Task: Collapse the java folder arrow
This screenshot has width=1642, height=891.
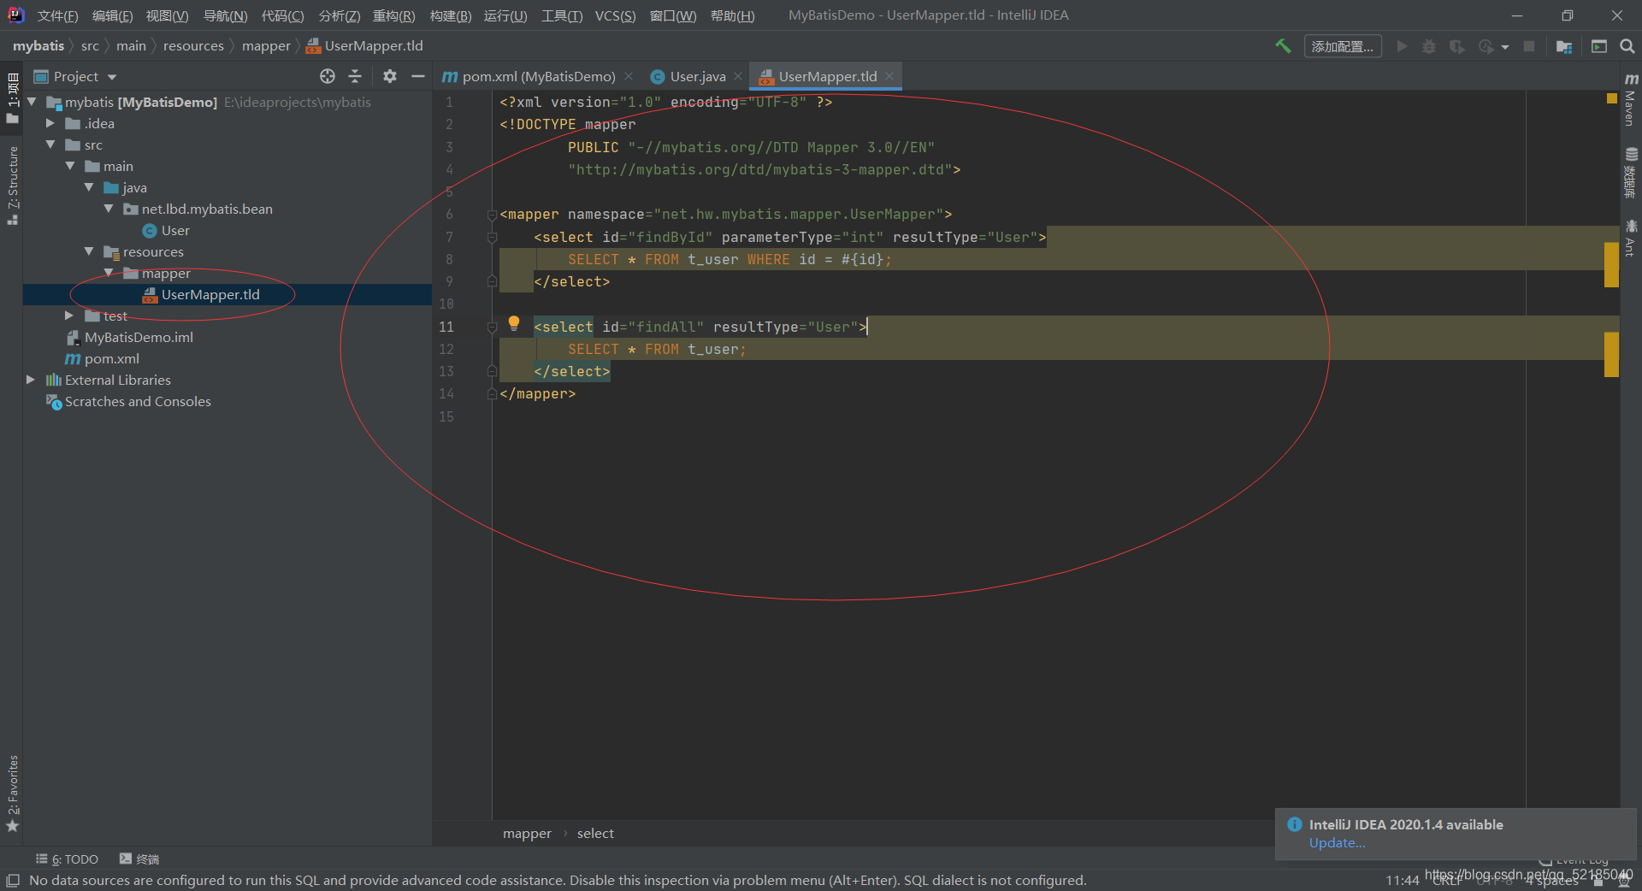Action: point(89,187)
